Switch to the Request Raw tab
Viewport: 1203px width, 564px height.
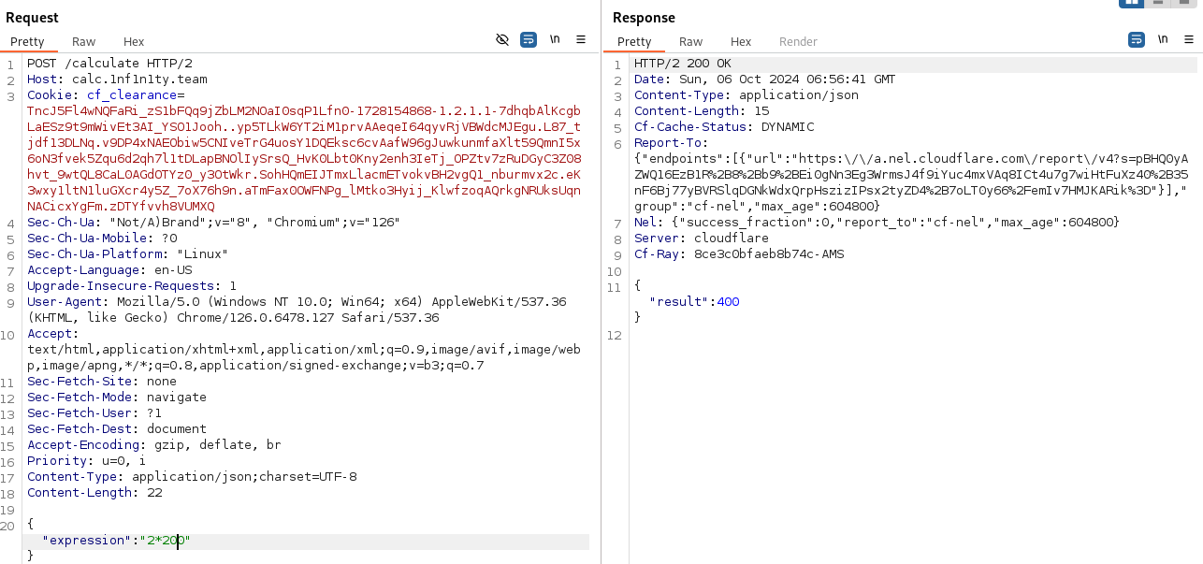point(84,41)
